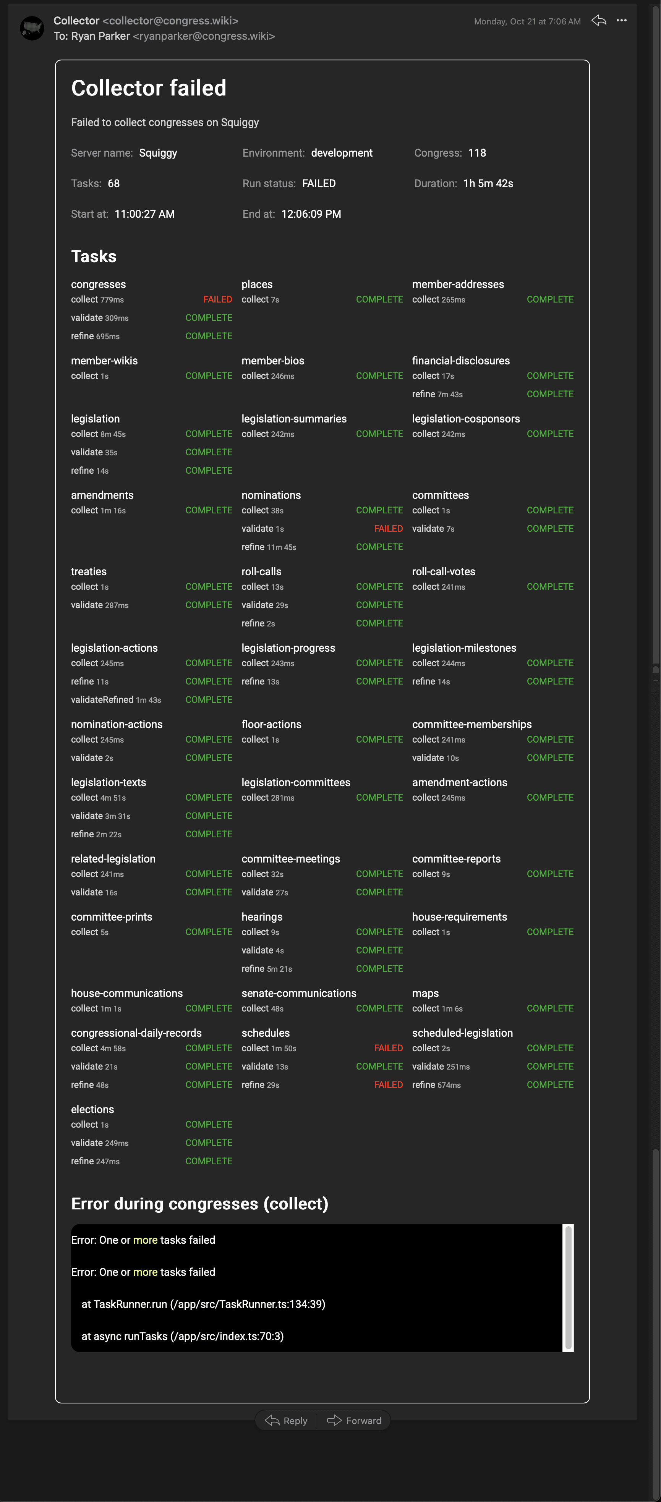Click the sender address collector@congress.wiki
Viewport: 661px width, 1502px height.
point(170,21)
